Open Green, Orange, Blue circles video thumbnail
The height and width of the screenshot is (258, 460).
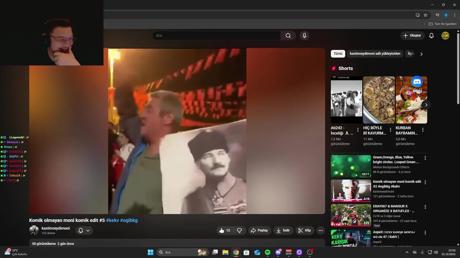click(351, 166)
